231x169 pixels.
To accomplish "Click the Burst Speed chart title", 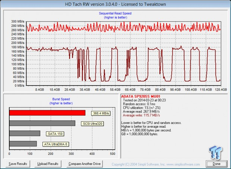I will click(61, 99).
